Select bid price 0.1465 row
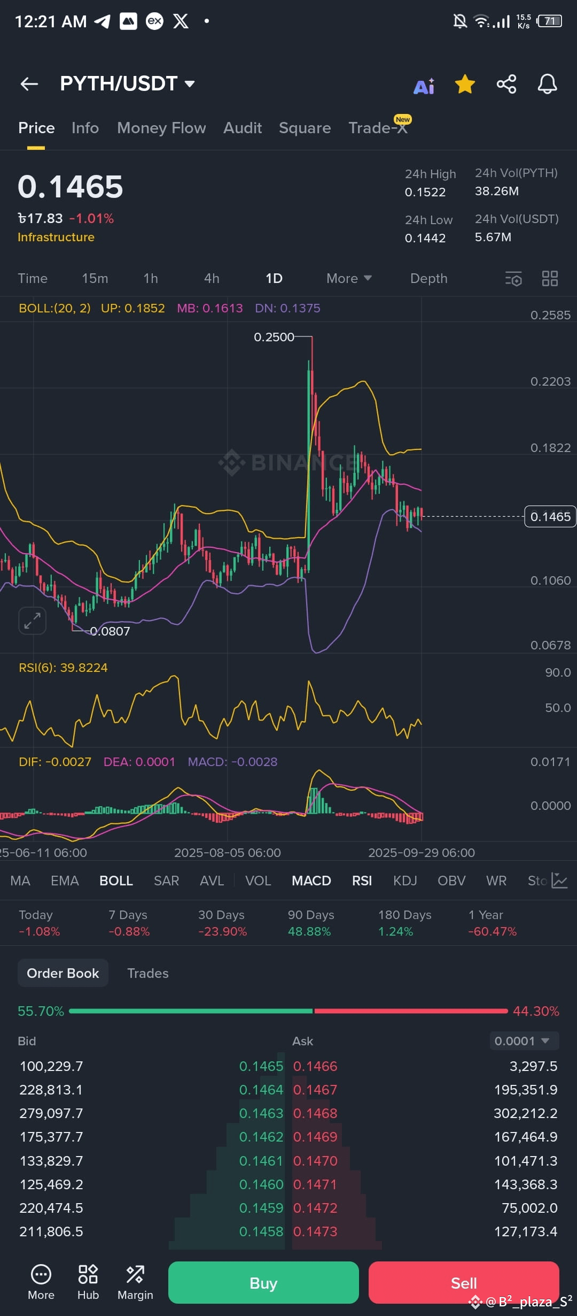Viewport: 577px width, 1316px height. tap(151, 1066)
